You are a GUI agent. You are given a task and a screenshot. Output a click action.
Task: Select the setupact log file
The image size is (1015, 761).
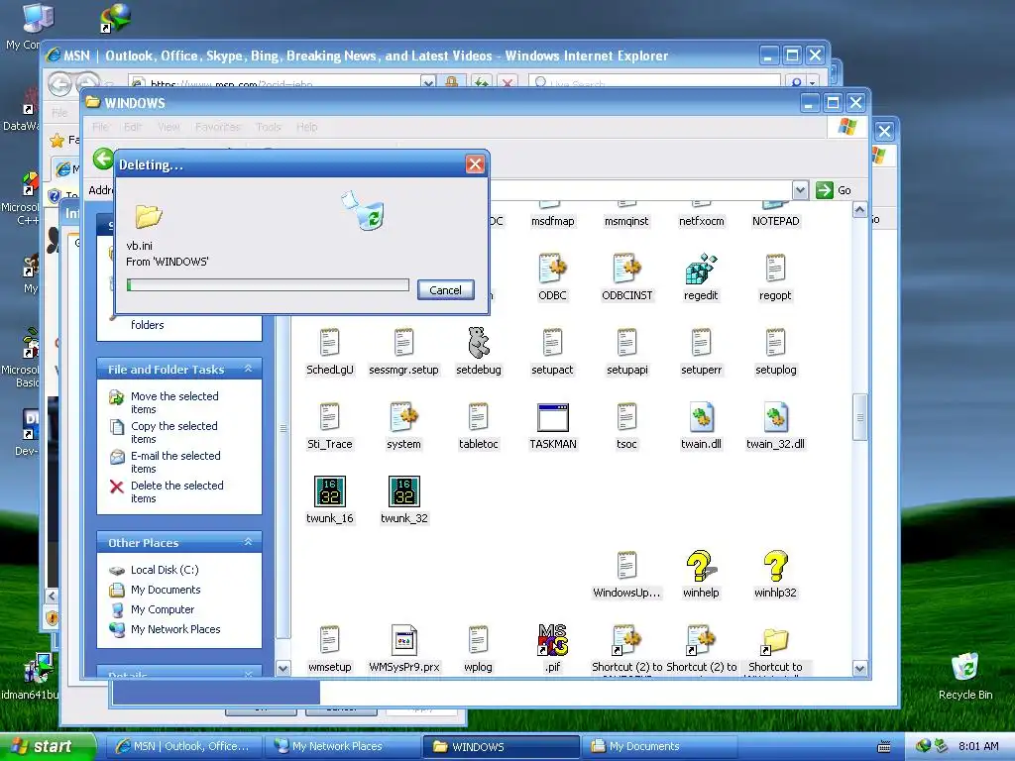click(x=552, y=343)
